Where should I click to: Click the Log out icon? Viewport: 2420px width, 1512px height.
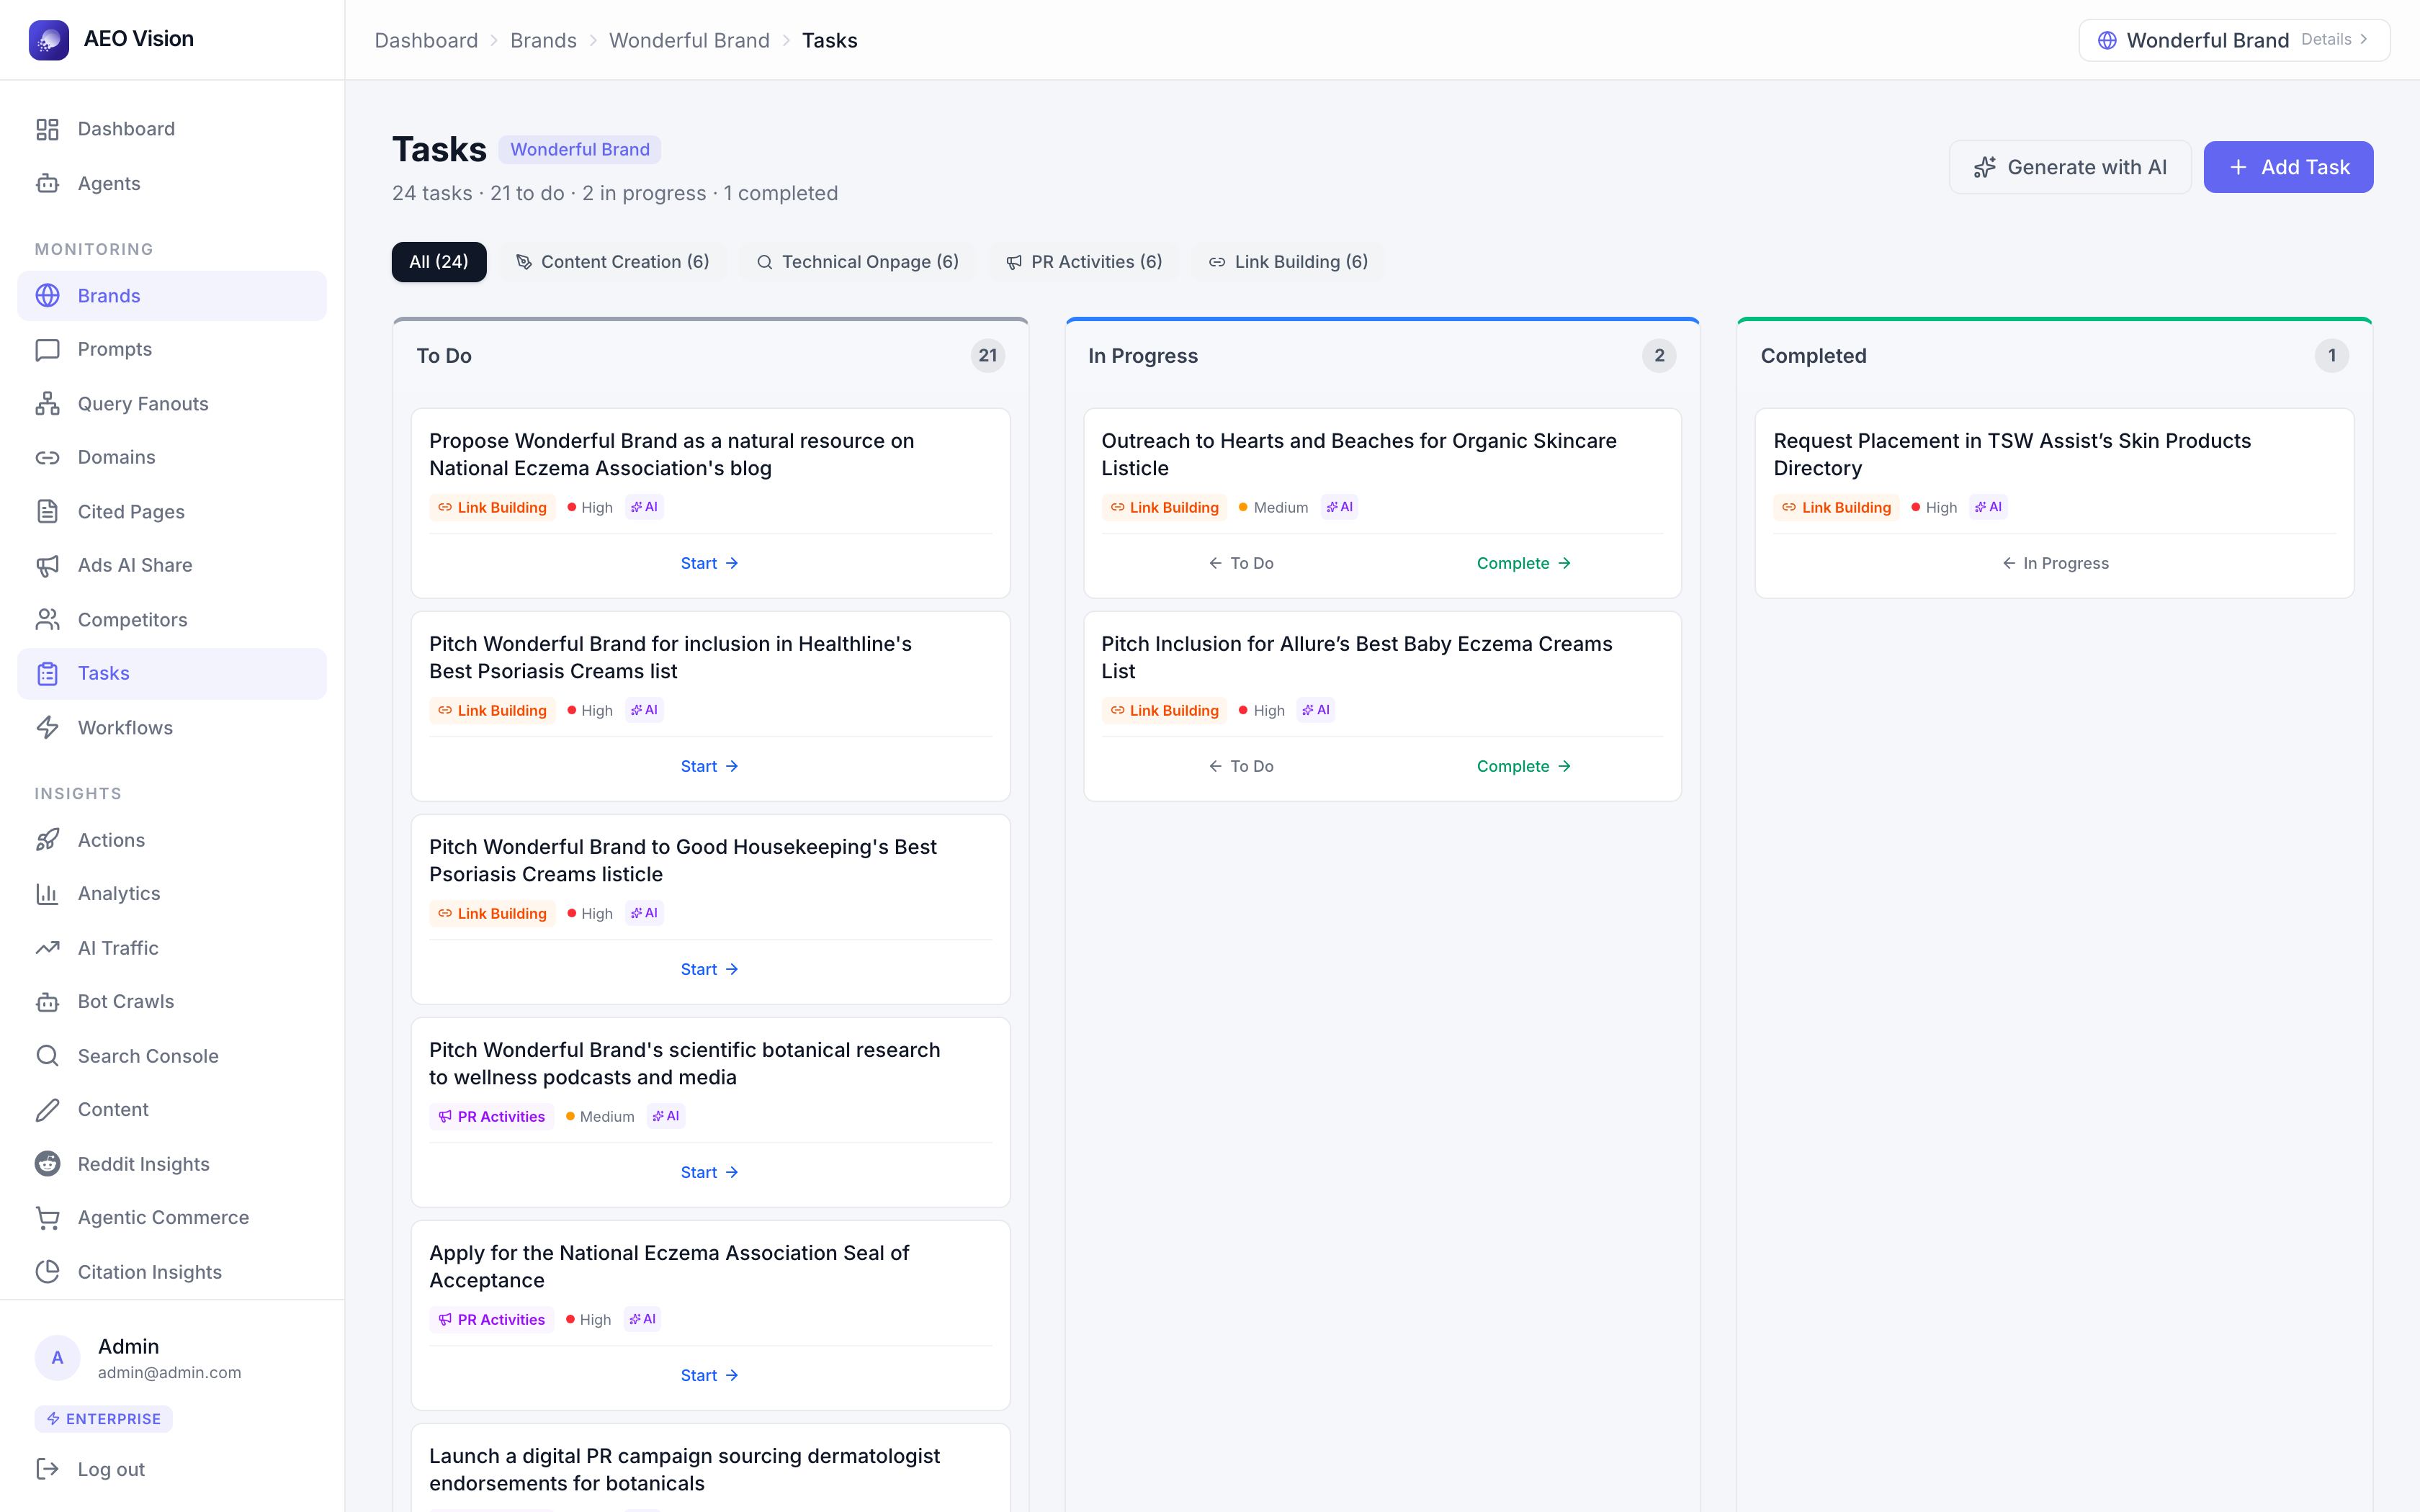47,1469
